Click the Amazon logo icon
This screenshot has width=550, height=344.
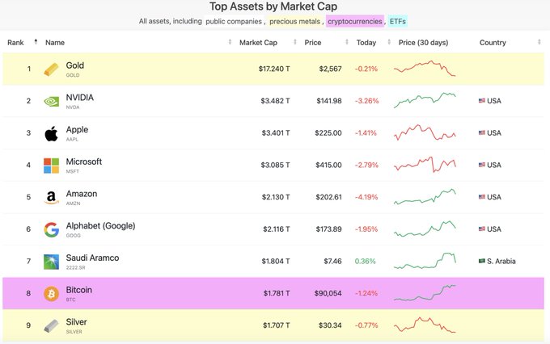click(52, 197)
